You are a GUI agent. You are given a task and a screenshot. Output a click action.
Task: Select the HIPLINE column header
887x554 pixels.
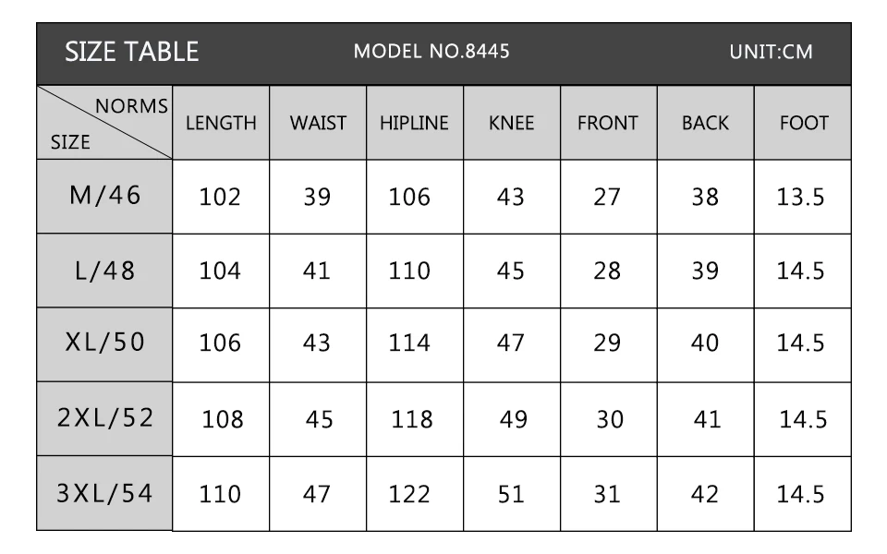[x=414, y=124]
